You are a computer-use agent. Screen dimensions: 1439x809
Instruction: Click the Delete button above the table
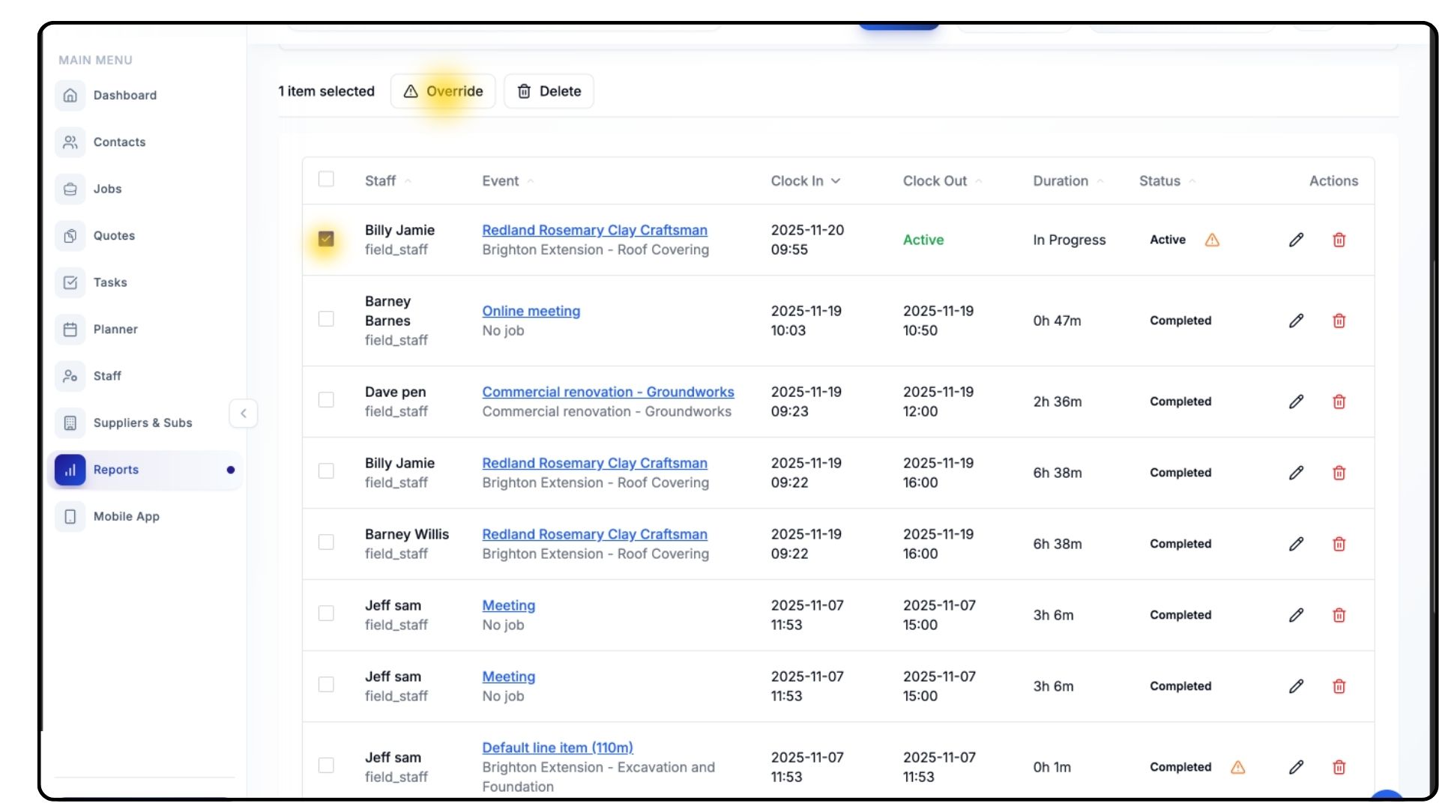point(549,91)
